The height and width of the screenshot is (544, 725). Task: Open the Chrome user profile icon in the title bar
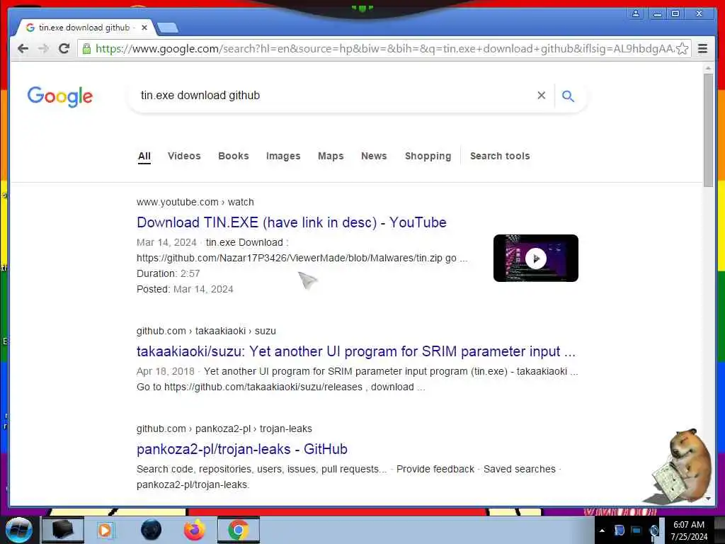point(636,13)
